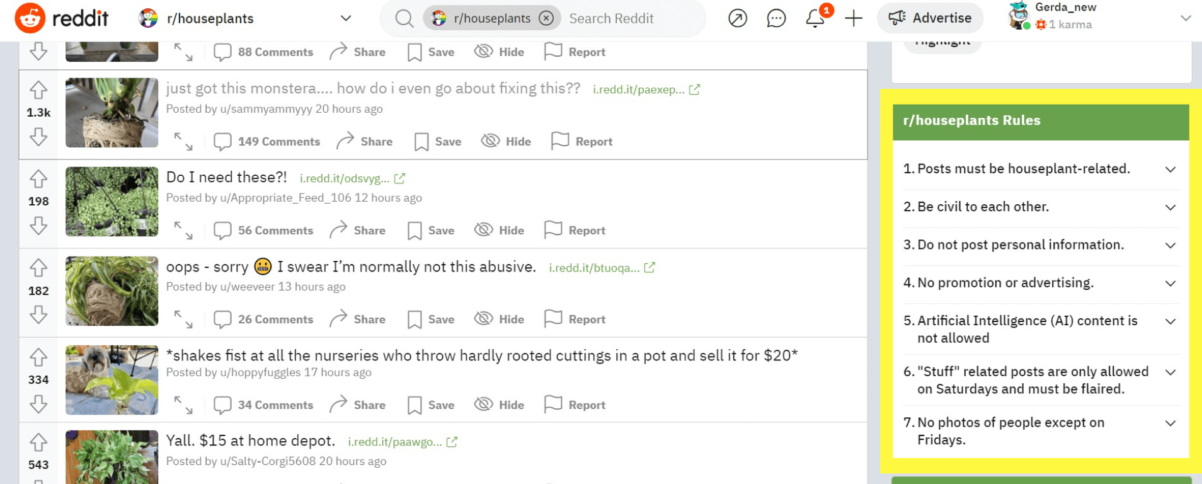Expand rule 1 Posts must be houseplant-related
Screen dimensions: 1202x484
(x=1170, y=170)
